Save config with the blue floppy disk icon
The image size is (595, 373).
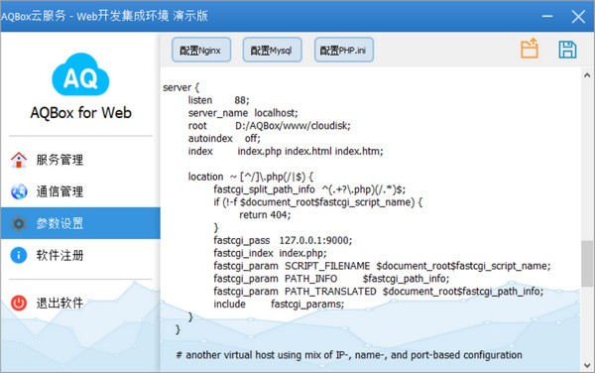pyautogui.click(x=567, y=50)
